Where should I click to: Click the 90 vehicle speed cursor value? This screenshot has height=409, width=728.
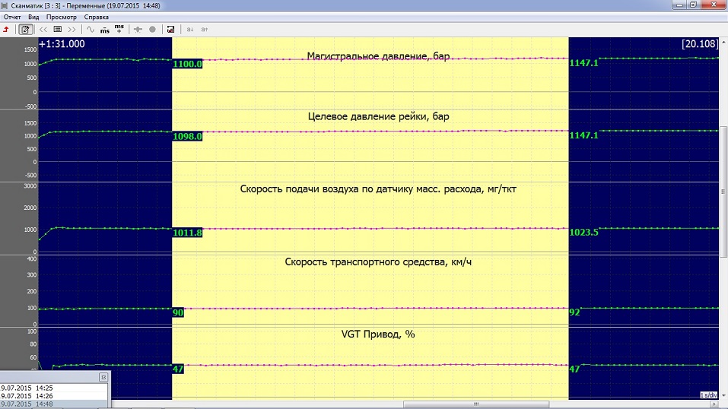(178, 312)
